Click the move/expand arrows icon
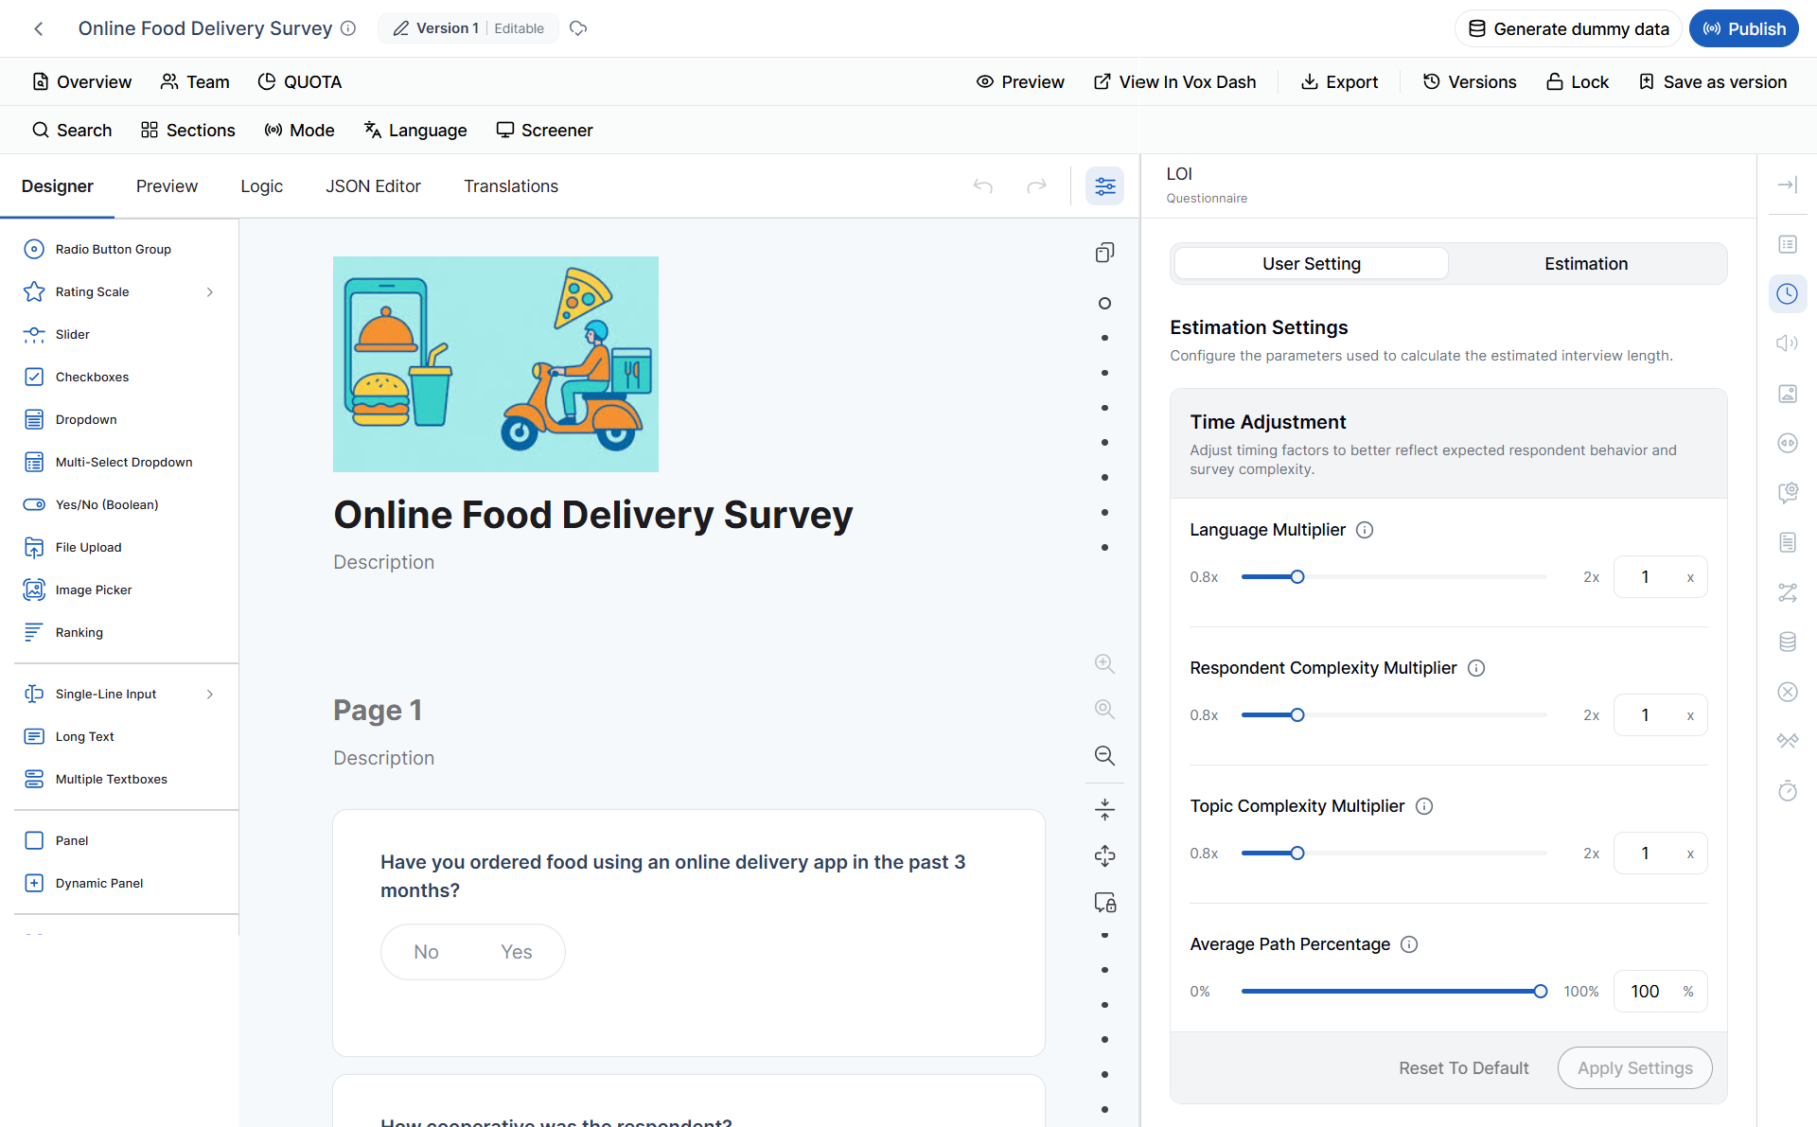 pyautogui.click(x=1104, y=856)
